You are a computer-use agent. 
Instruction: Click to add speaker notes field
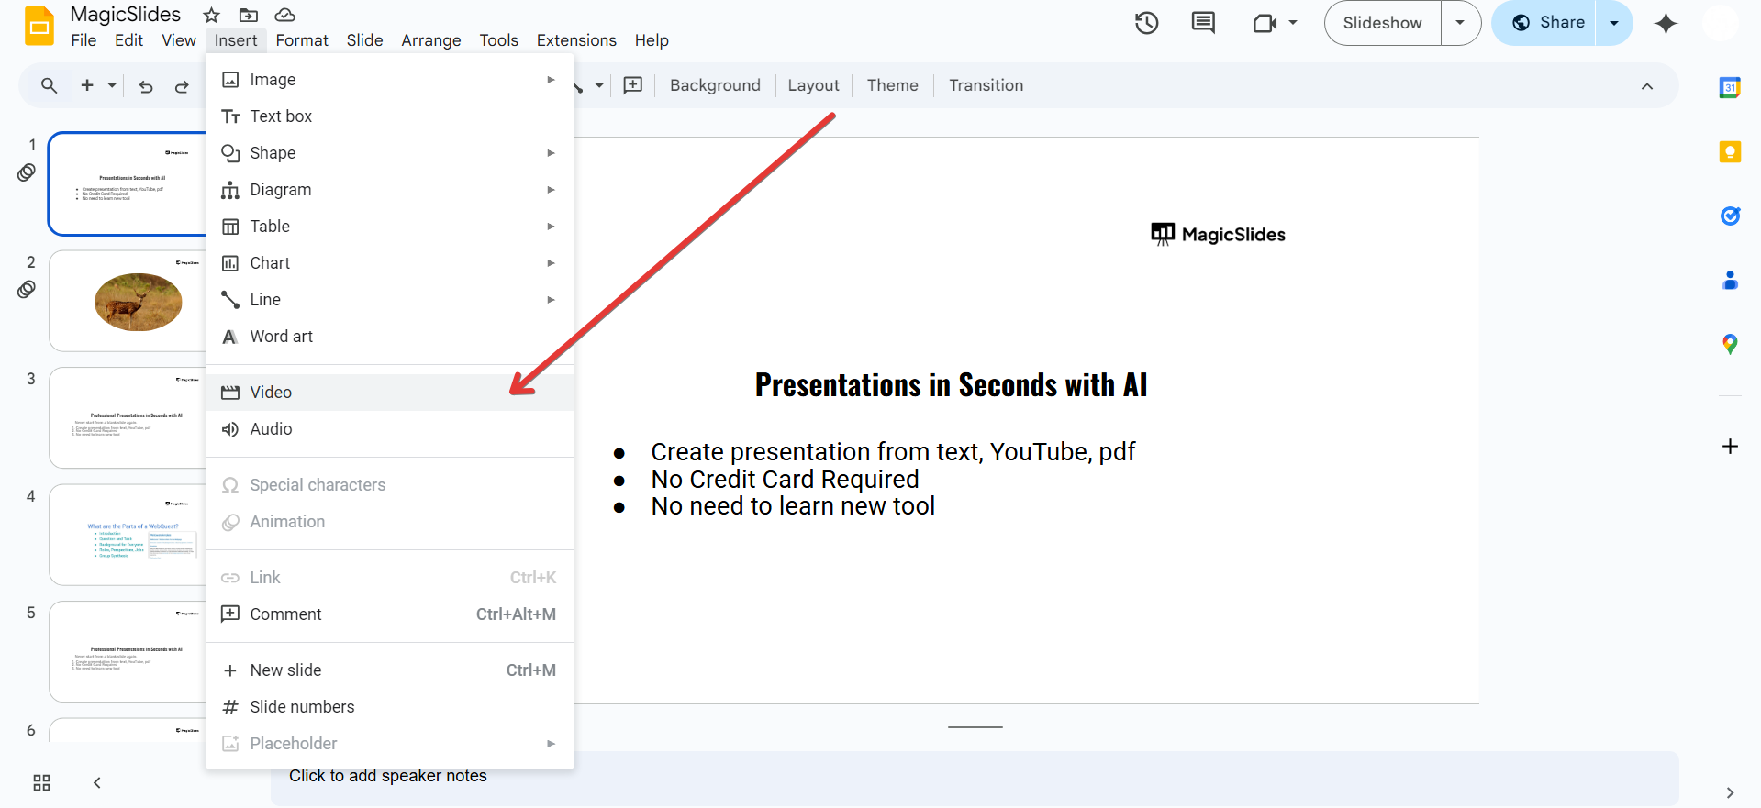pos(975,777)
